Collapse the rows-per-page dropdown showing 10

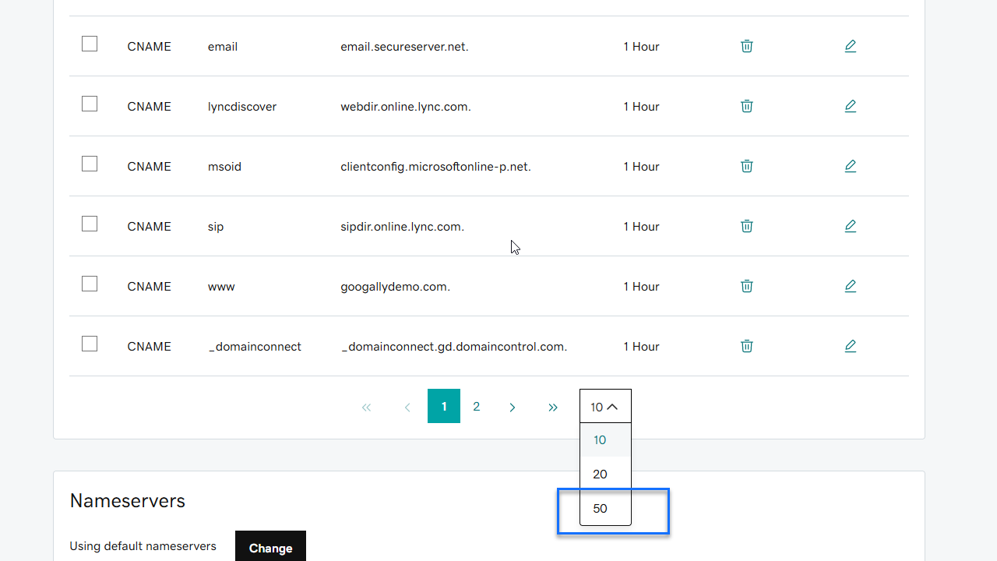coord(605,407)
